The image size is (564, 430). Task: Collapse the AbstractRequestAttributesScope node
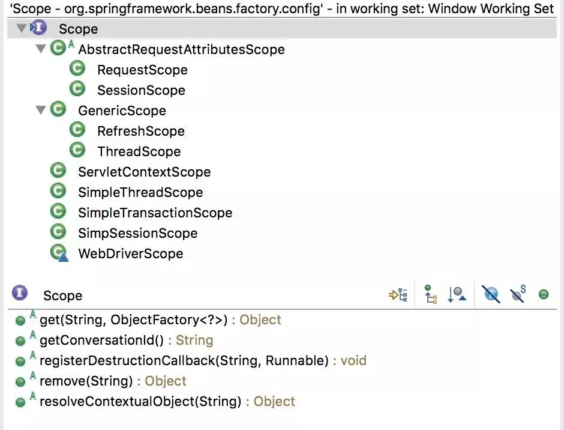[x=41, y=48]
